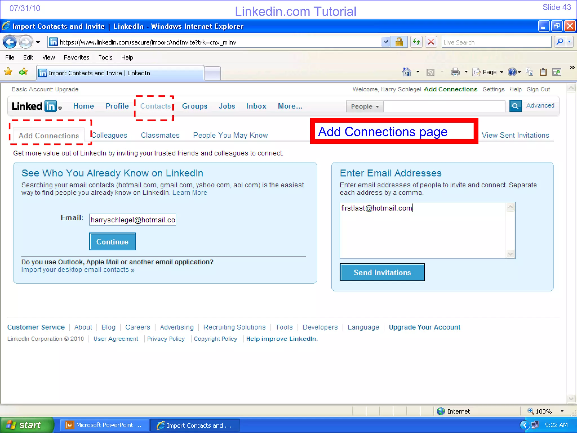Click the browser Forward arrow button
Image resolution: width=577 pixels, height=433 pixels.
(26, 42)
